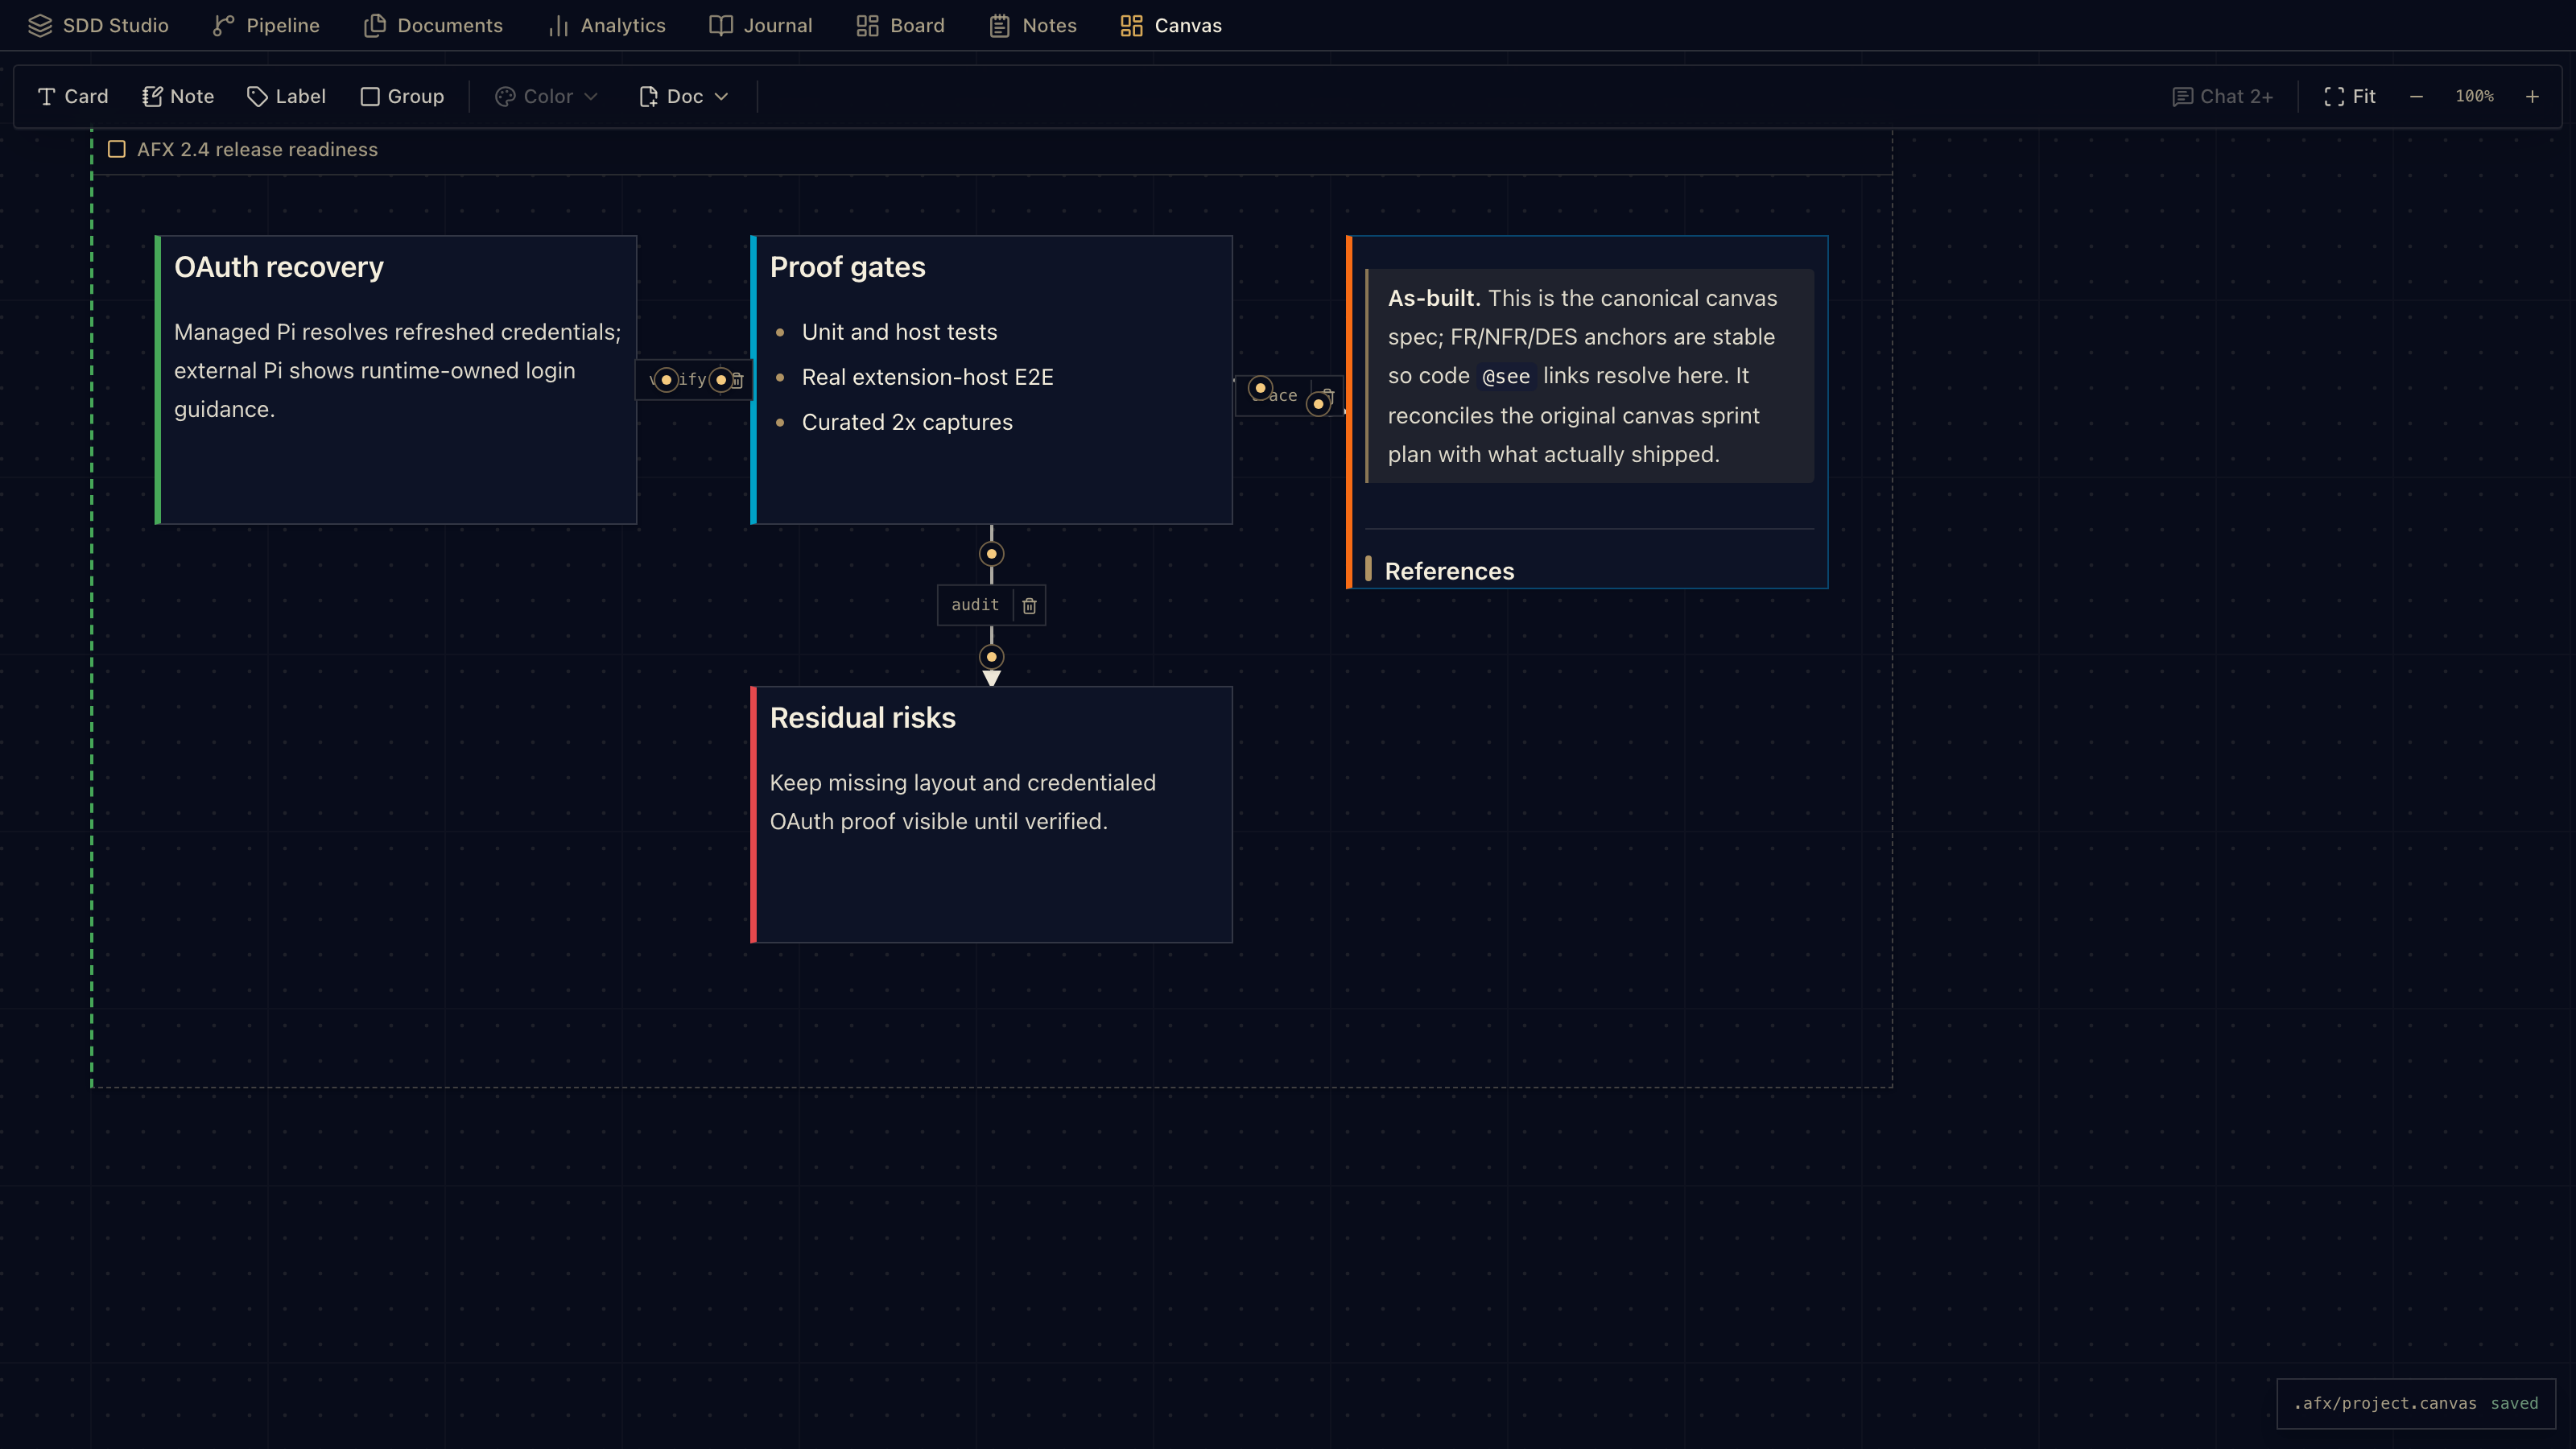
Task: Select the Proof gates card title
Action: point(848,267)
